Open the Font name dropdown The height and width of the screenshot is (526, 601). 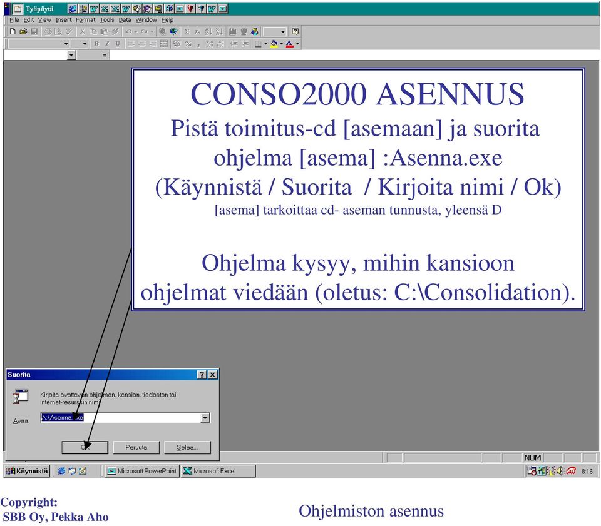66,44
